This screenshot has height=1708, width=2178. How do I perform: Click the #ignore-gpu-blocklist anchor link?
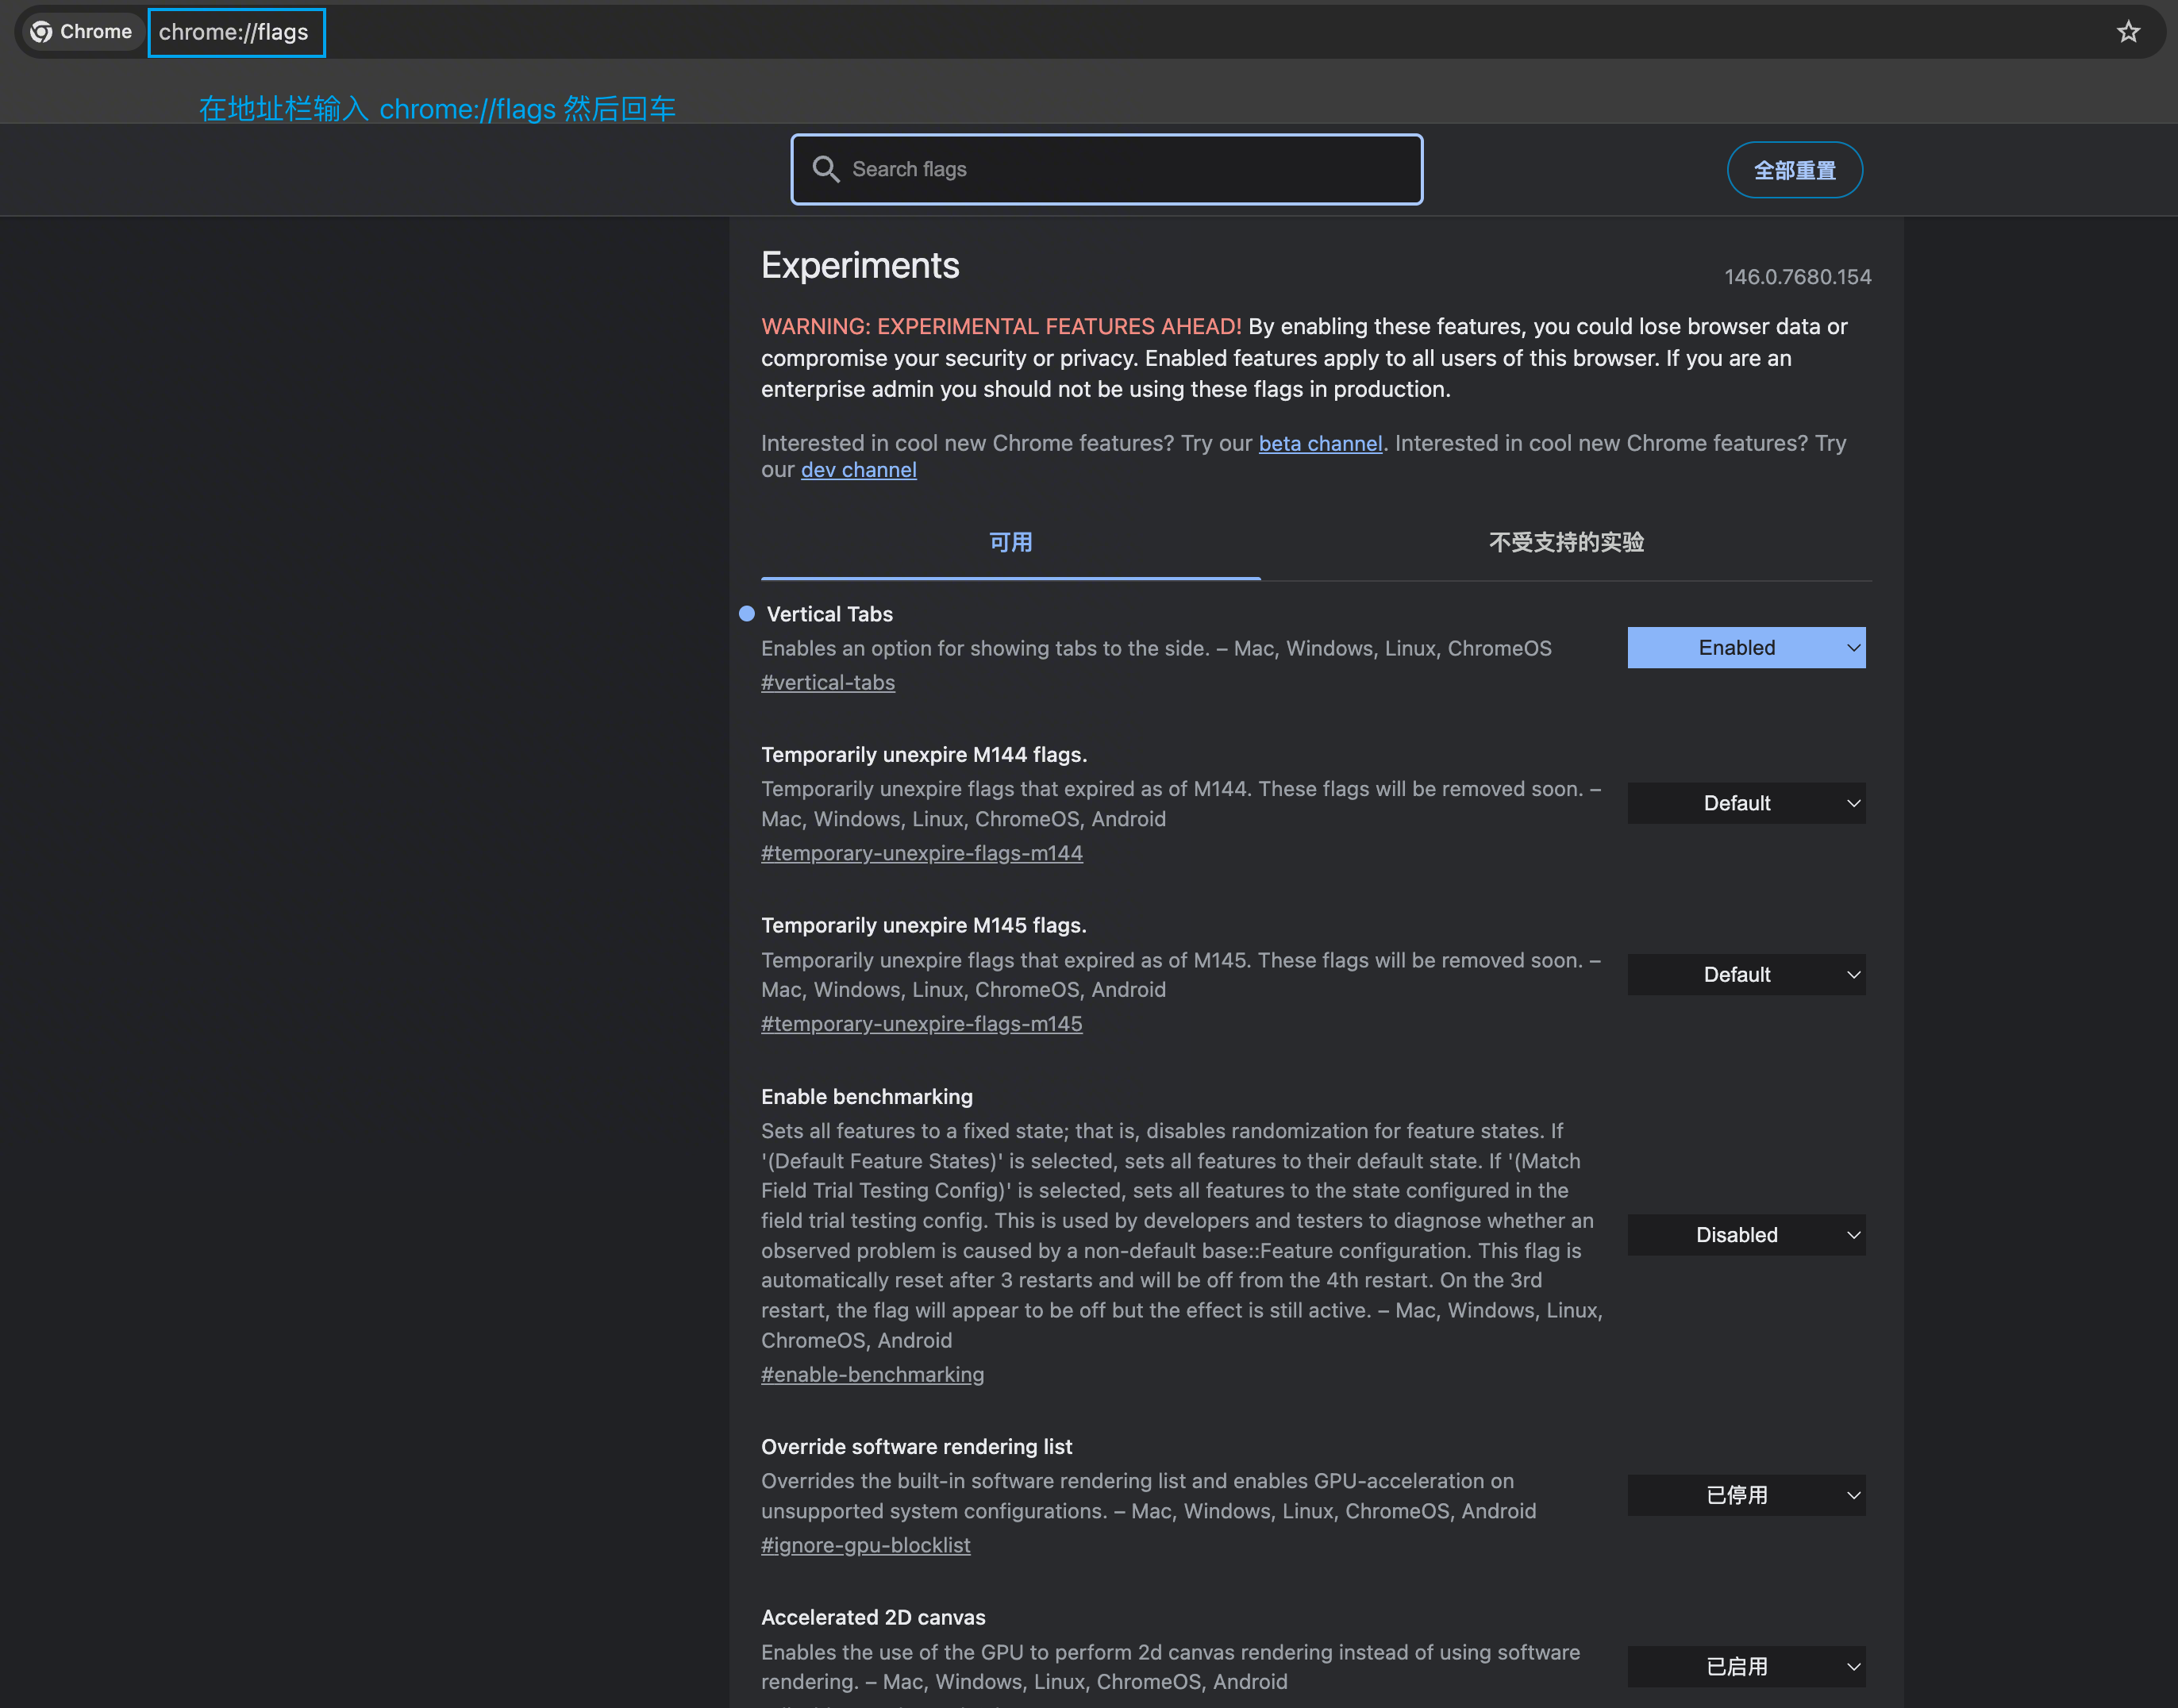click(865, 1545)
